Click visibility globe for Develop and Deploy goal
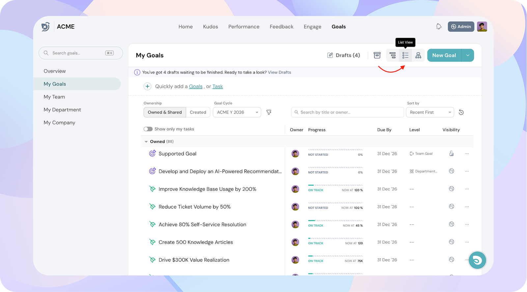The image size is (527, 292). (452, 171)
